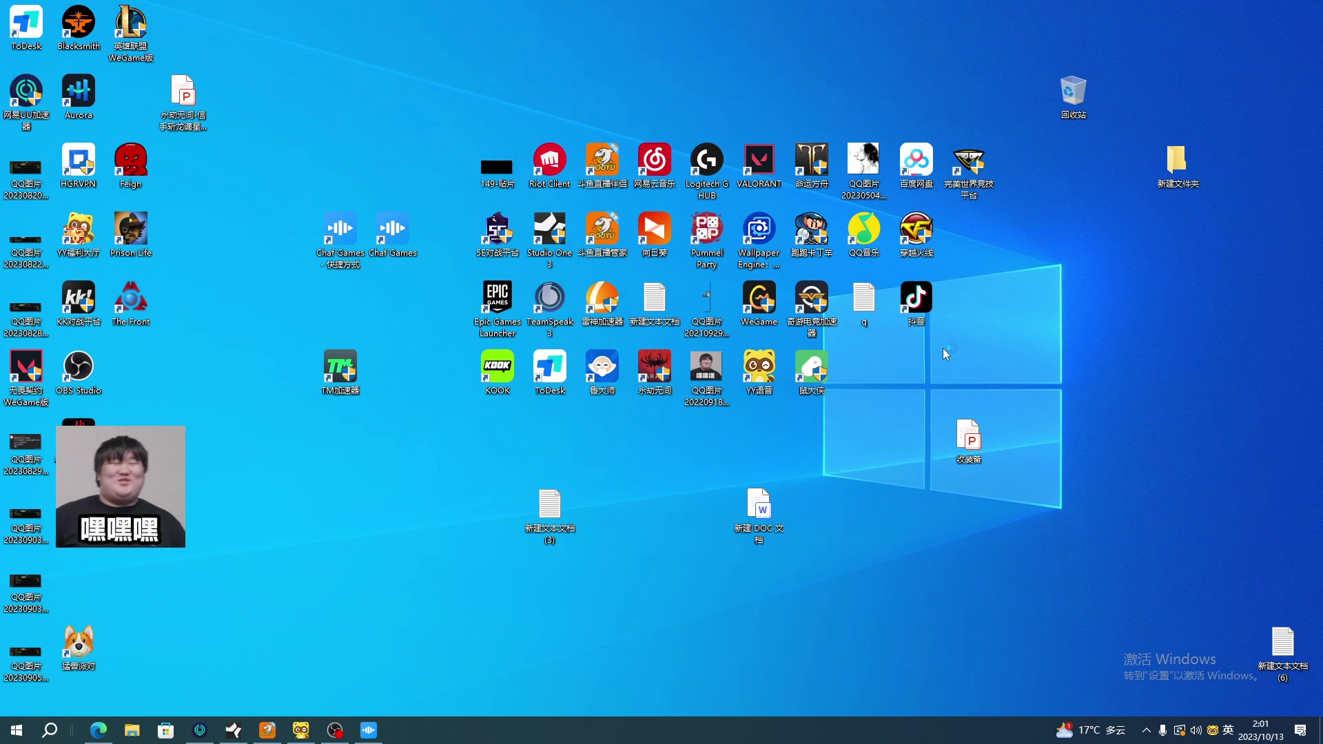Viewport: 1323px width, 744px height.
Task: Open the 百度网盘 shortcut
Action: point(916,166)
